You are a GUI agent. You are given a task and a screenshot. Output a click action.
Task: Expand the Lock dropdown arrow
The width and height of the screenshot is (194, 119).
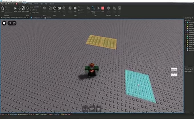pos(84,10)
